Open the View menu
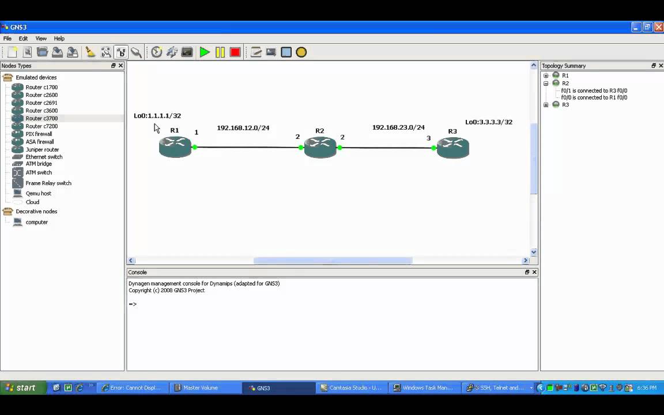 click(41, 39)
